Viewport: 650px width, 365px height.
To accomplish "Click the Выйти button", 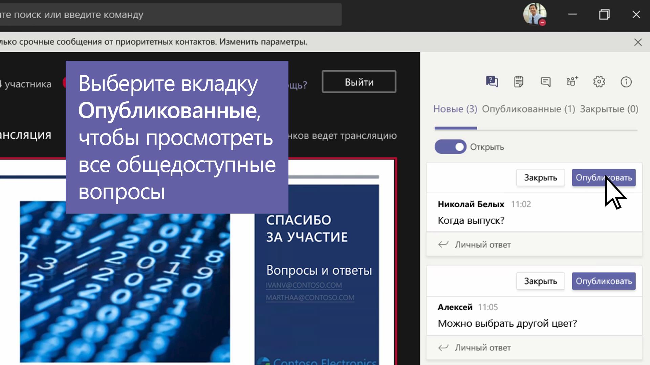I will tap(359, 82).
